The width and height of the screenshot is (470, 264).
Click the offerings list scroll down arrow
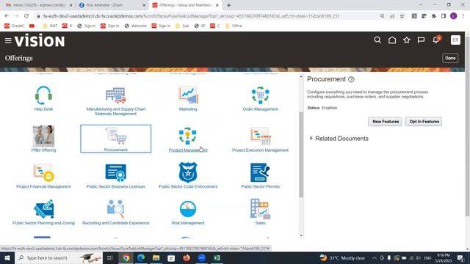pyautogui.click(x=301, y=235)
